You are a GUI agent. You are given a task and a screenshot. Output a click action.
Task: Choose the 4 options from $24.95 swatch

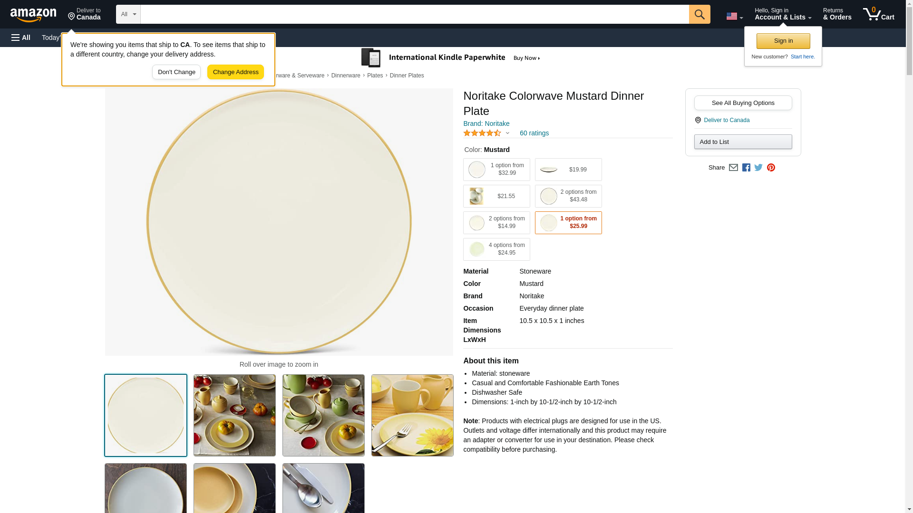(496, 249)
